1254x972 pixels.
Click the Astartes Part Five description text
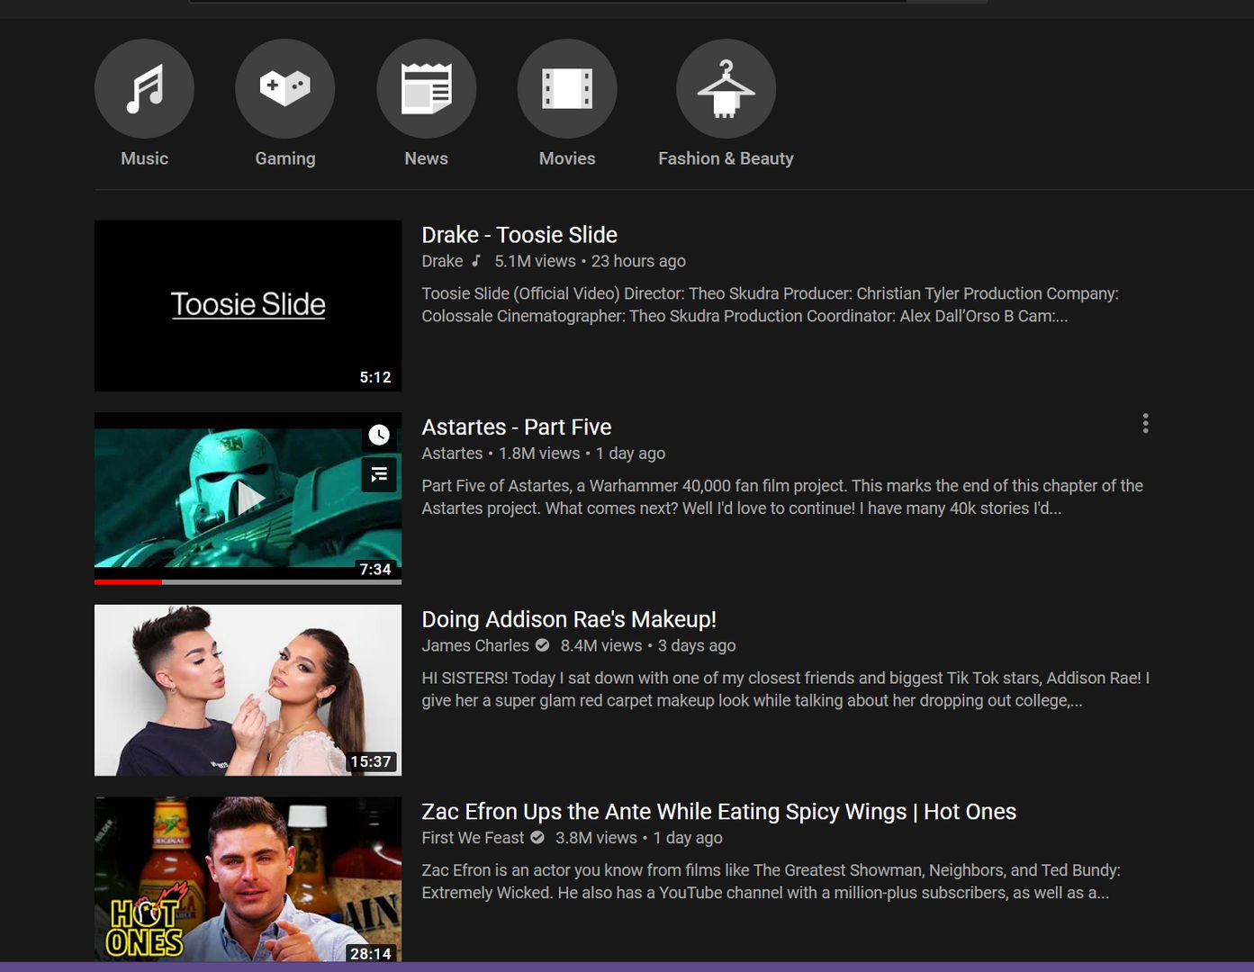782,497
